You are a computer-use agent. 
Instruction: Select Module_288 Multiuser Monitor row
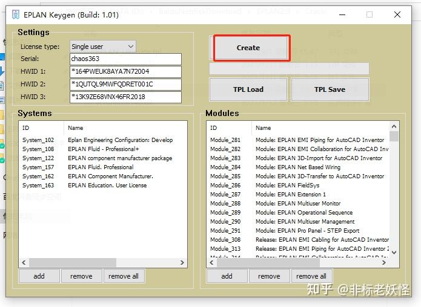point(298,204)
